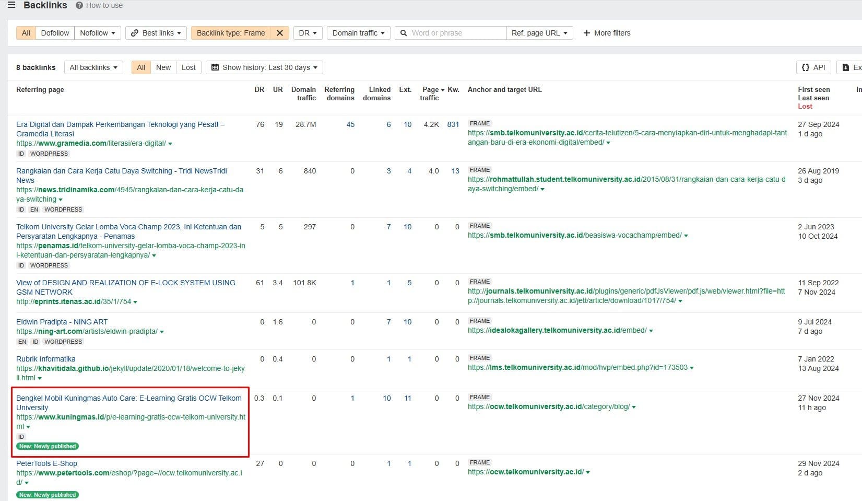Remove the Frame backlink type filter

(x=280, y=32)
